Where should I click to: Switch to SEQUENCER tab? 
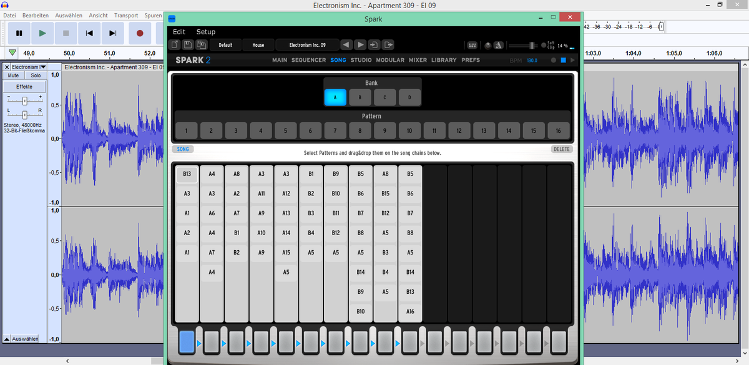[309, 61]
